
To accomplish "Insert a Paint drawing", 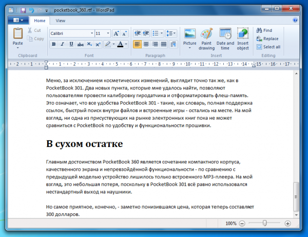I will pos(206,39).
